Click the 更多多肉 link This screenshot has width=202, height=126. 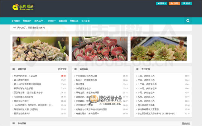coord(186,124)
